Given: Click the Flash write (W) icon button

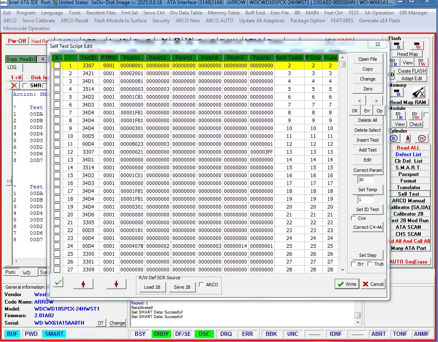Looking at the screenshot, I should (418, 45).
